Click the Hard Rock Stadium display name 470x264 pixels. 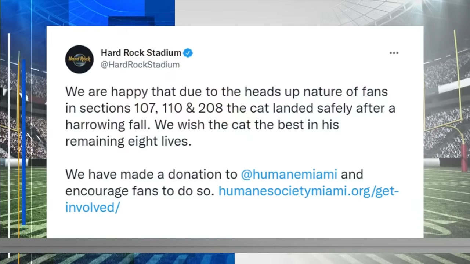point(141,53)
